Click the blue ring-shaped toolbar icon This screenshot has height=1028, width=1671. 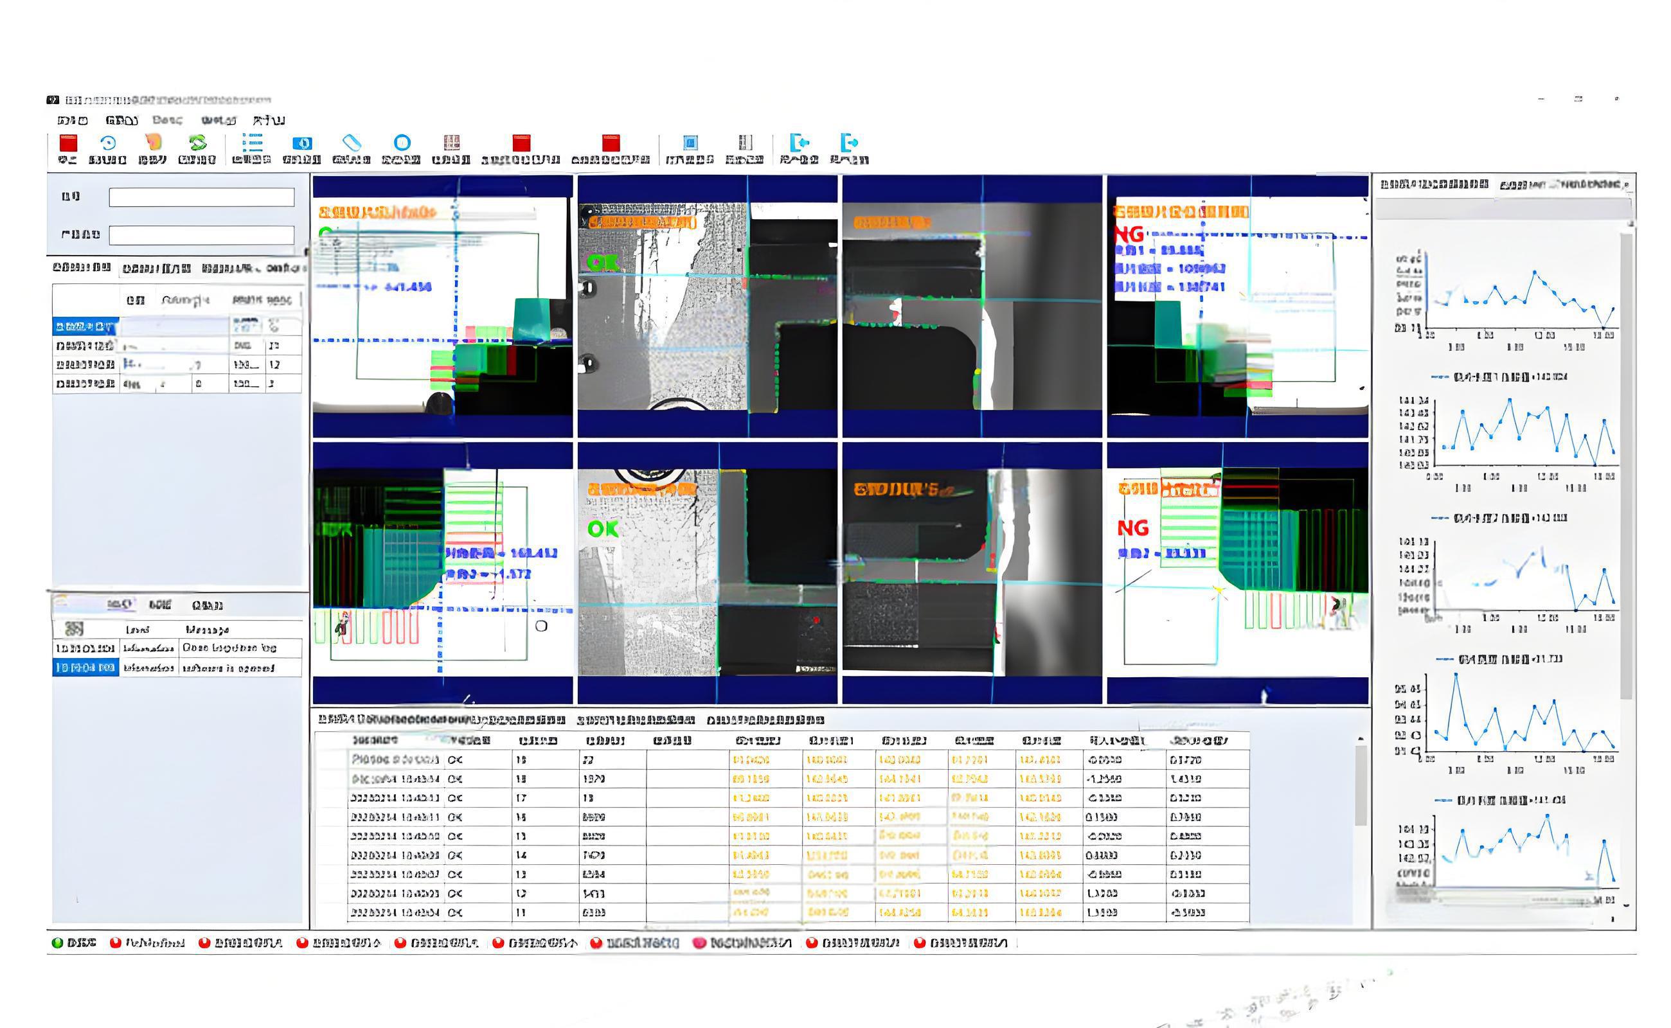pyautogui.click(x=401, y=142)
